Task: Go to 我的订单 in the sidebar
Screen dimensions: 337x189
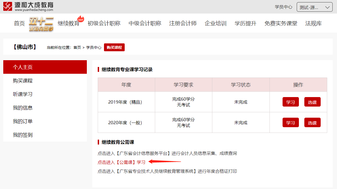Action: (23, 121)
